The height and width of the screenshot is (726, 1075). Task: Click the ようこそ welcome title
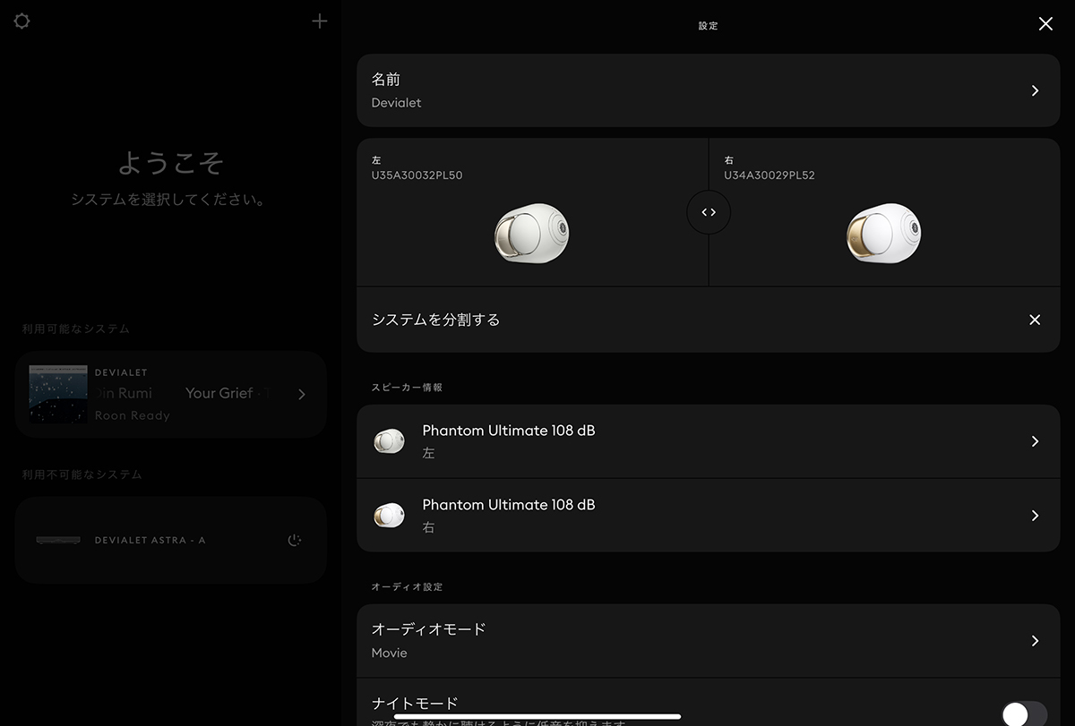170,163
